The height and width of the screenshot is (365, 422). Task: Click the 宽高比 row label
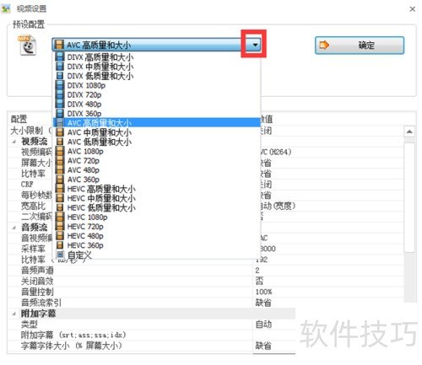(33, 206)
